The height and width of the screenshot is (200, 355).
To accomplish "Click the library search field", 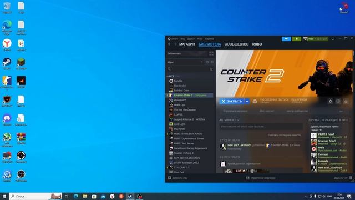I will [x=187, y=69].
